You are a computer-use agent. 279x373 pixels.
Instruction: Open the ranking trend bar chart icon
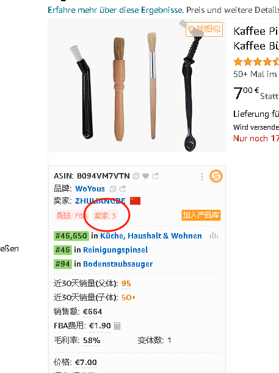(x=214, y=236)
